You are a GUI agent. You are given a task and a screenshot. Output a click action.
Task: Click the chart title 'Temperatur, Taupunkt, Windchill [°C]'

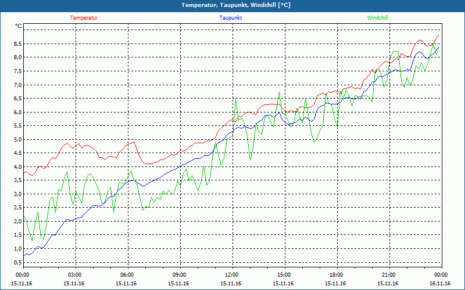coord(236,5)
